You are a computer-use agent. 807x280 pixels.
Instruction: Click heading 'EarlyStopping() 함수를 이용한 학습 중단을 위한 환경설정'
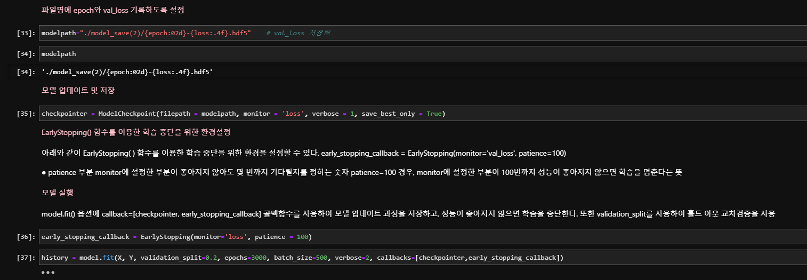136,132
